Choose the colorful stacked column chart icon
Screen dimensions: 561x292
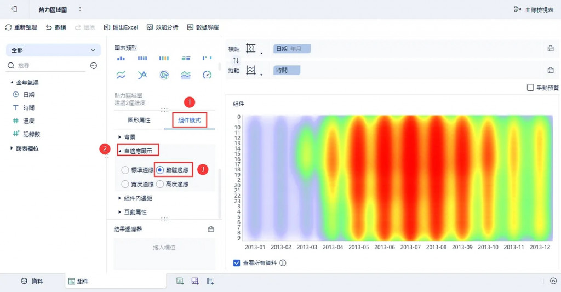[x=164, y=58]
